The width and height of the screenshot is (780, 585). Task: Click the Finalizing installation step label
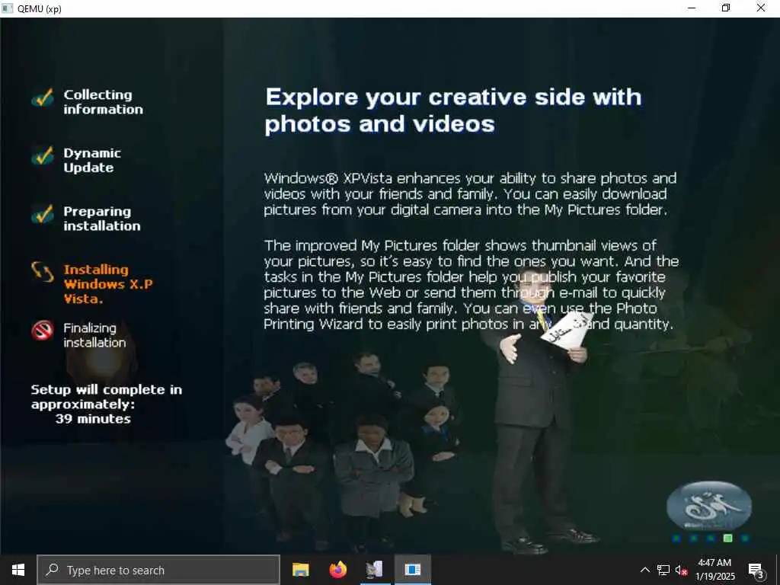94,335
